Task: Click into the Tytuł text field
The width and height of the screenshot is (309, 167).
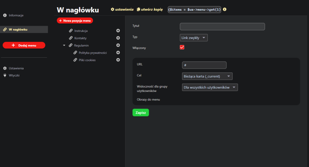Action: (222, 26)
